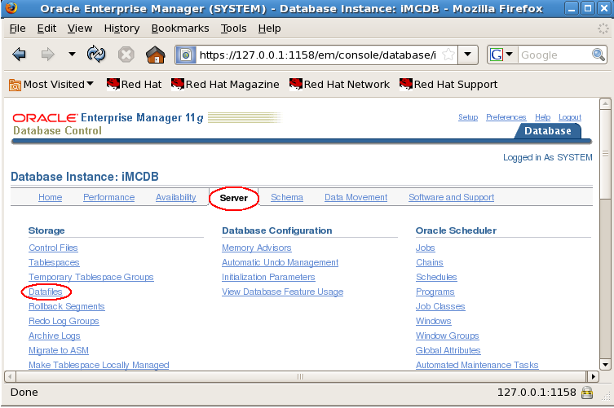
Task: Open the Initialization Parameters link
Action: [x=268, y=277]
